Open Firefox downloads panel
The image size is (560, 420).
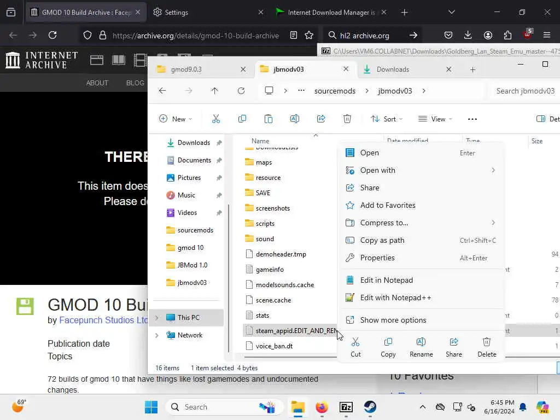point(468,35)
